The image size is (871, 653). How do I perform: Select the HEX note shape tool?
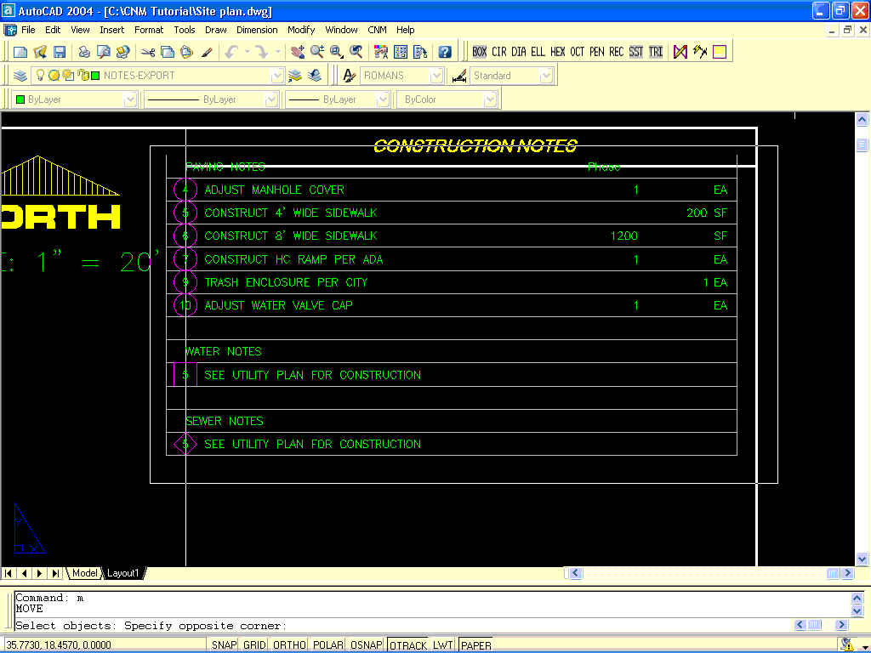[x=557, y=52]
